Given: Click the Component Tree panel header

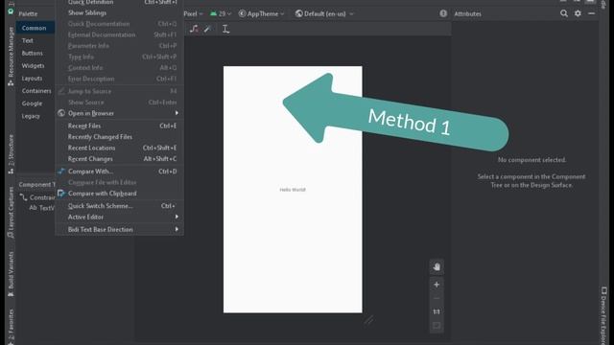Looking at the screenshot, I should pyautogui.click(x=36, y=185).
